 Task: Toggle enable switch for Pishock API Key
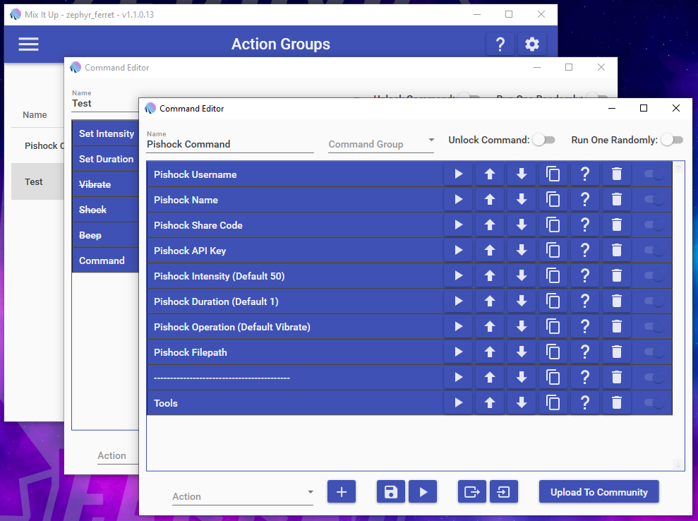click(x=654, y=250)
